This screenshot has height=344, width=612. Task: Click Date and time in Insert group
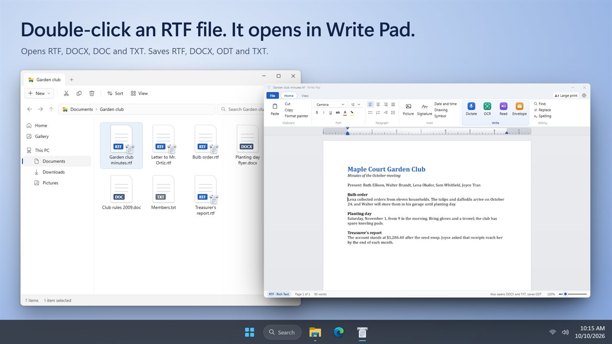[x=446, y=104]
